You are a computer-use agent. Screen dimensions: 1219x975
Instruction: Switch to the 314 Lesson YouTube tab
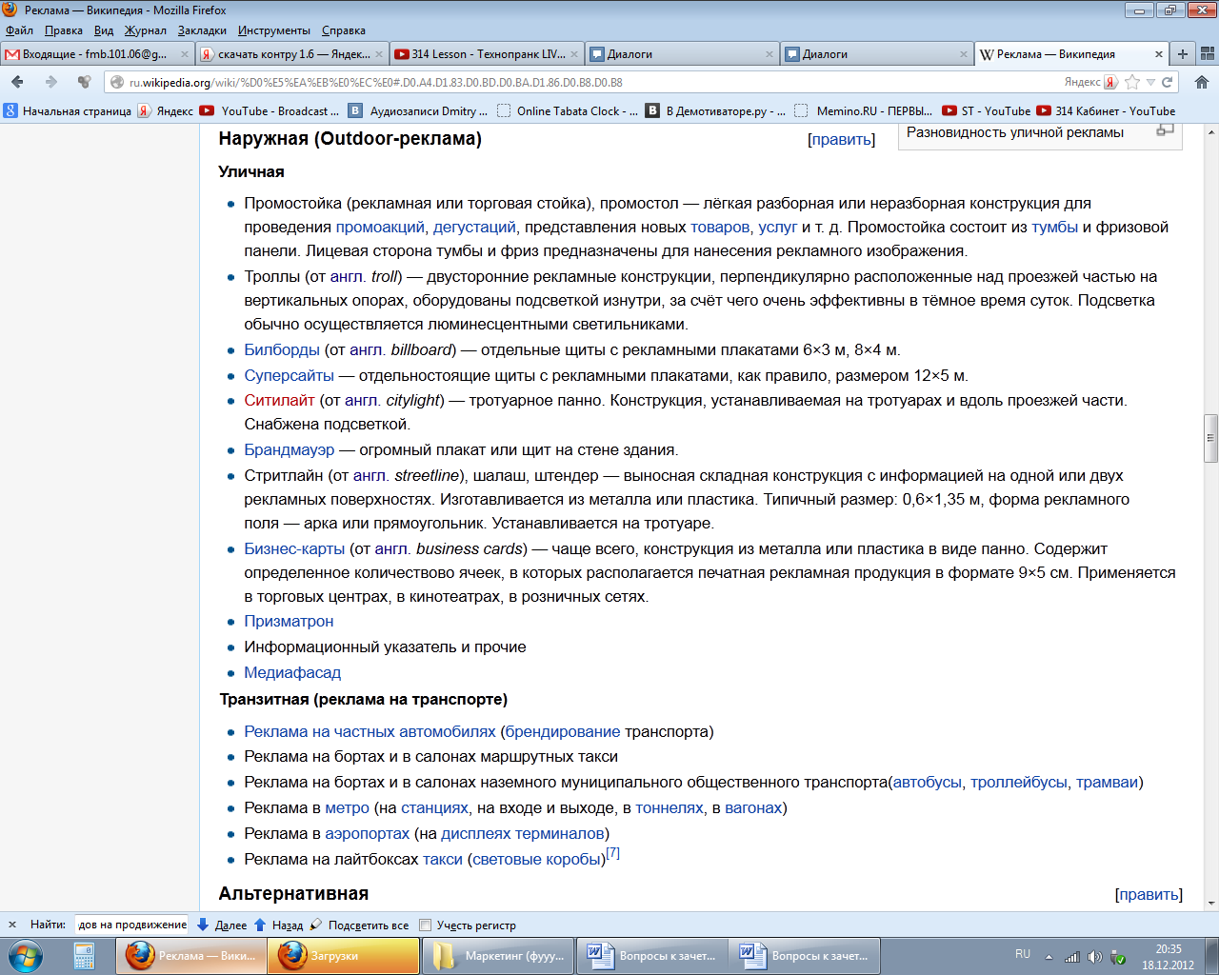pos(486,54)
